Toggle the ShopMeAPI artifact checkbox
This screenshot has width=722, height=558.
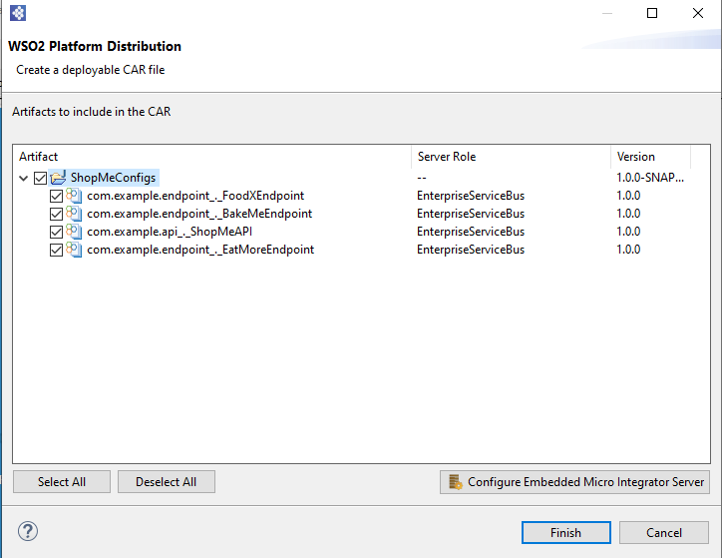pyautogui.click(x=56, y=232)
